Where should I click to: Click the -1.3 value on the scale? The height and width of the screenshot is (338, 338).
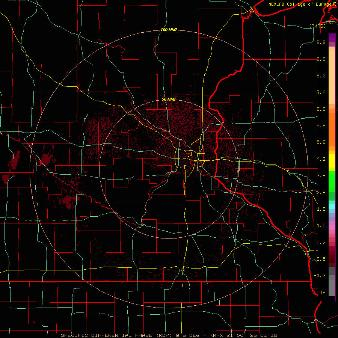click(320, 276)
